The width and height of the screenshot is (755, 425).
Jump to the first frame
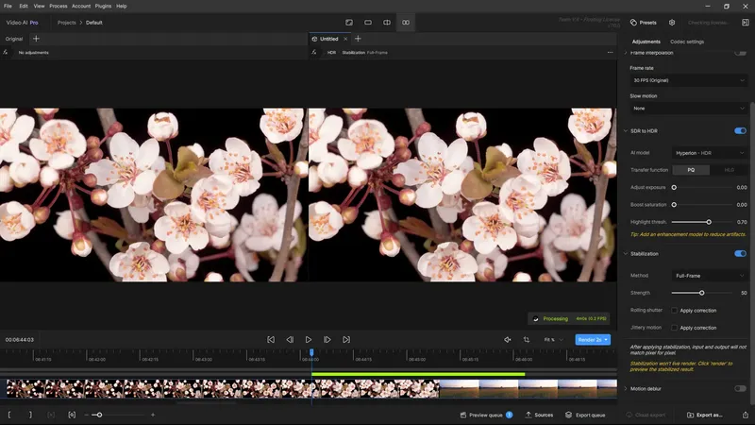click(271, 339)
